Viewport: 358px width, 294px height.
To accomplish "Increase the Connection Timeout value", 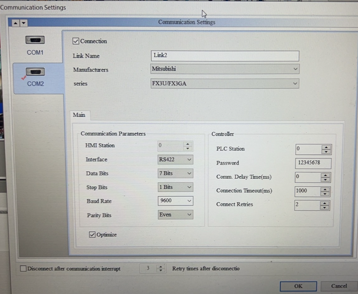I will (x=325, y=189).
